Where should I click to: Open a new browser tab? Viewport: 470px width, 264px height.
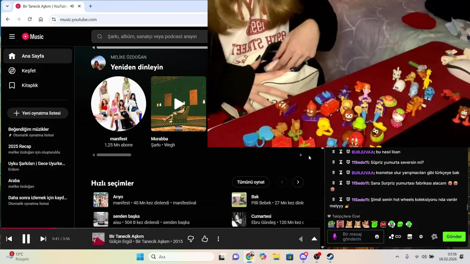tap(91, 6)
